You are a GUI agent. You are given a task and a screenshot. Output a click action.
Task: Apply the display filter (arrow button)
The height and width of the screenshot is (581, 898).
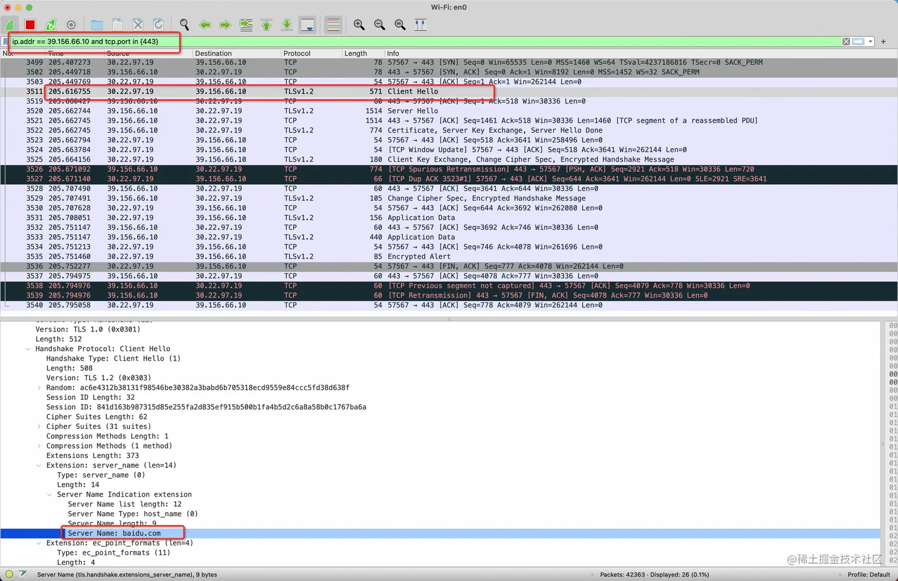click(858, 42)
